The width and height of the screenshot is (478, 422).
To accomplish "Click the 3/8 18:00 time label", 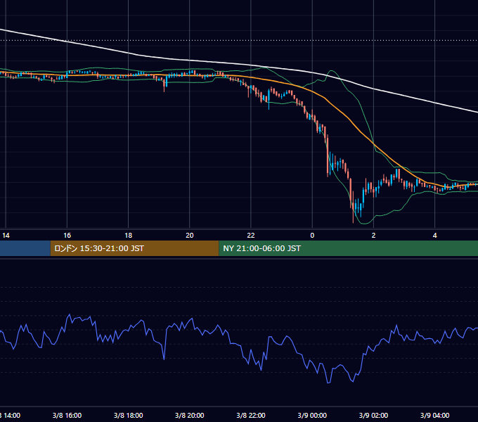I will [x=129, y=415].
